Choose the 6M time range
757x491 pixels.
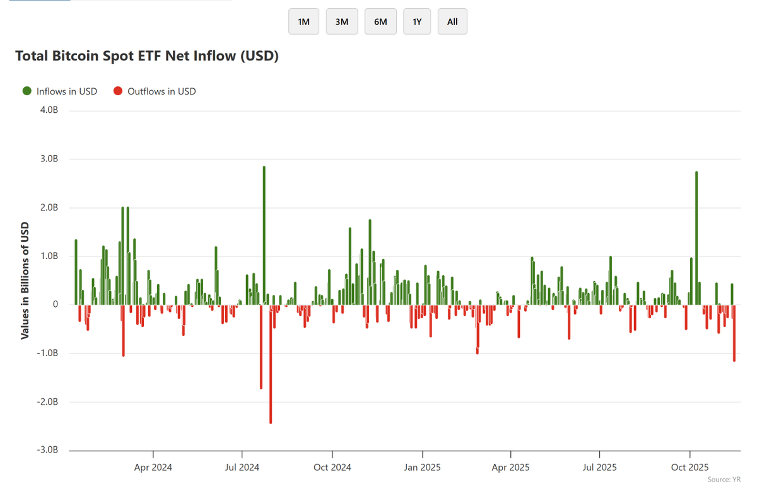(380, 21)
